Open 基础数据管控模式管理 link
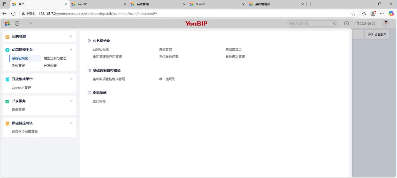397x178 pixels. [x=109, y=79]
